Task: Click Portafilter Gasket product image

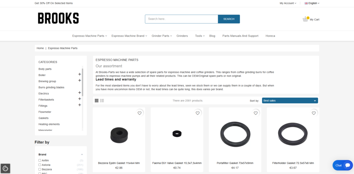Action: pos(235,134)
